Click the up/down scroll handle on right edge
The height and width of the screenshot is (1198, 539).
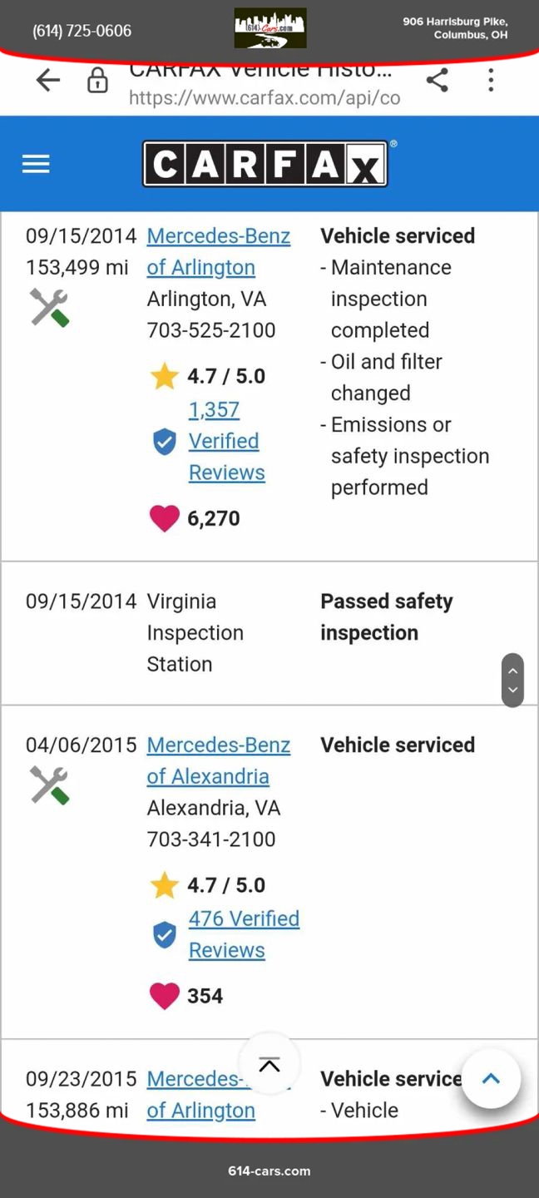click(x=512, y=680)
